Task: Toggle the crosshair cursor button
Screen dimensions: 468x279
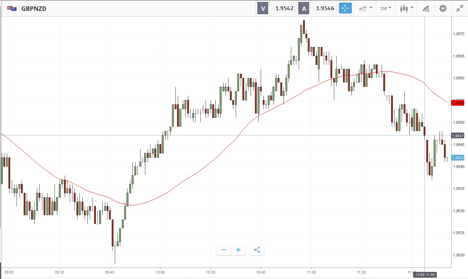Action: (x=345, y=8)
